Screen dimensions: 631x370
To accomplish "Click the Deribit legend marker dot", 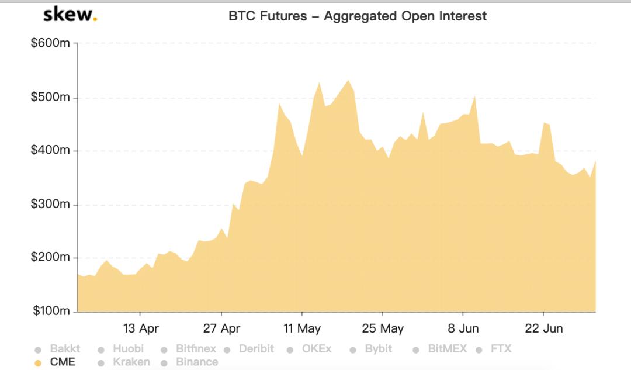I will click(227, 350).
